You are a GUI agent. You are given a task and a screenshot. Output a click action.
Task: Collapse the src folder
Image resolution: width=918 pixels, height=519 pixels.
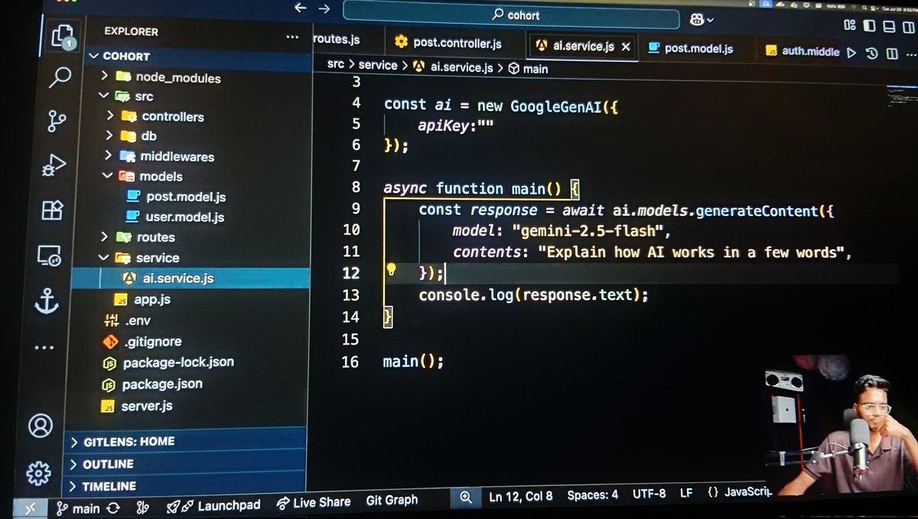click(x=103, y=96)
